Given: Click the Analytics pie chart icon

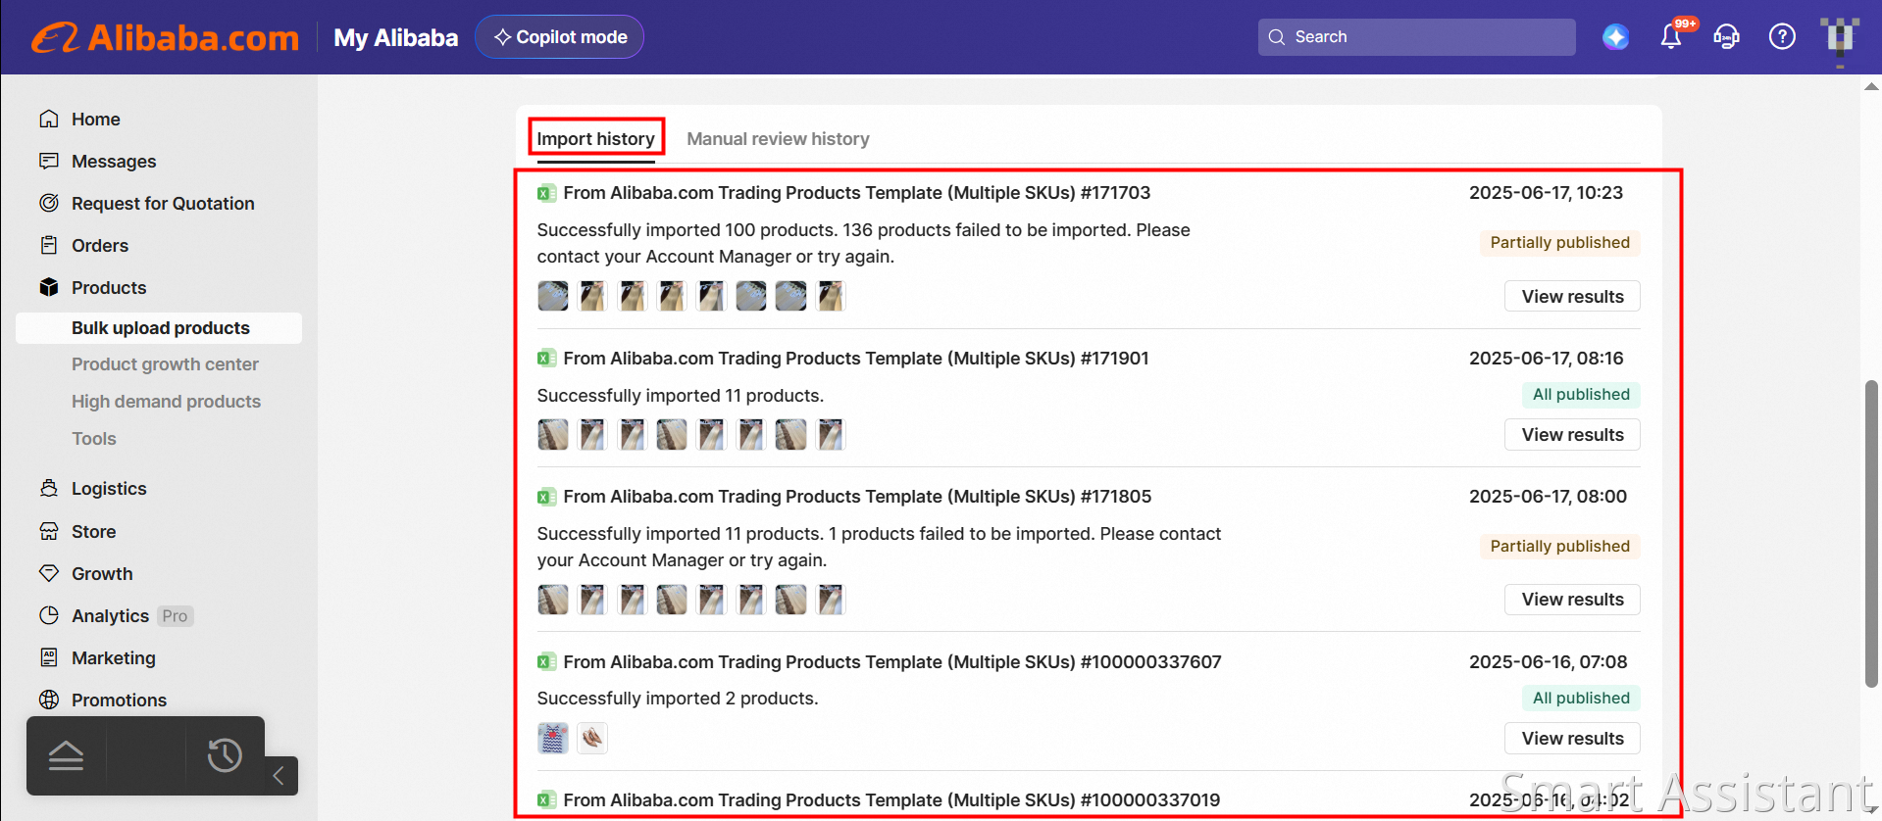Looking at the screenshot, I should pos(49,615).
